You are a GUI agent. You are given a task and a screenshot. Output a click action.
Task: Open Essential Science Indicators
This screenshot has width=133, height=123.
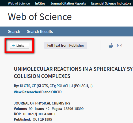click(x=111, y=3)
